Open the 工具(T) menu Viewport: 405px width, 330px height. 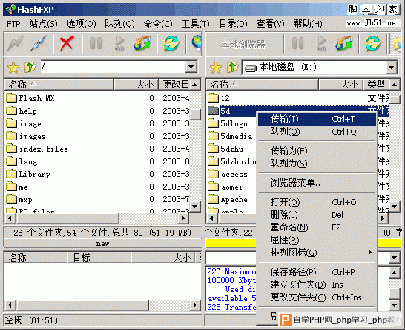point(195,24)
